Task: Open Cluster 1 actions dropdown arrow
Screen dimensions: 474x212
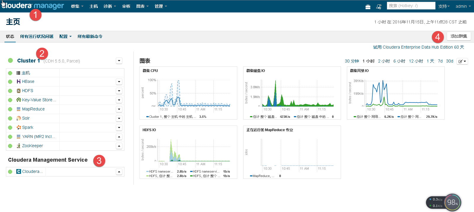Action: point(119,61)
